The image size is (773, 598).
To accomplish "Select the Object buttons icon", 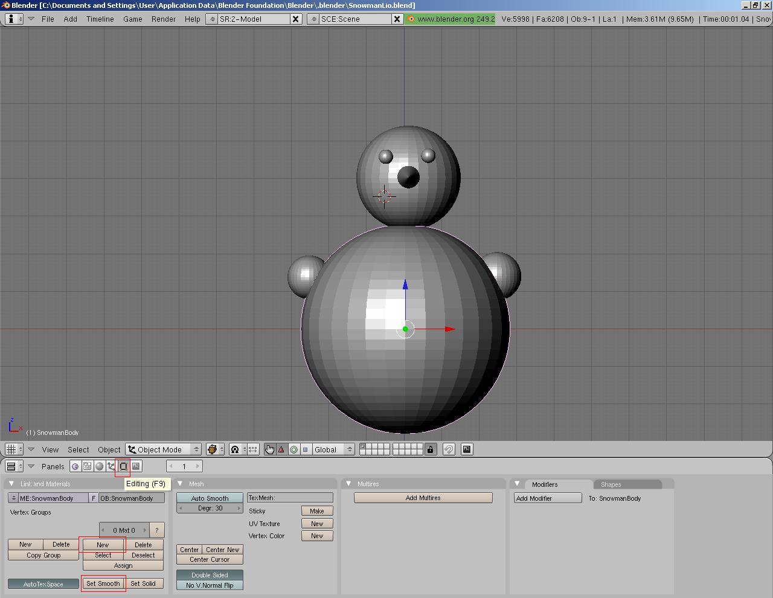I will [111, 466].
